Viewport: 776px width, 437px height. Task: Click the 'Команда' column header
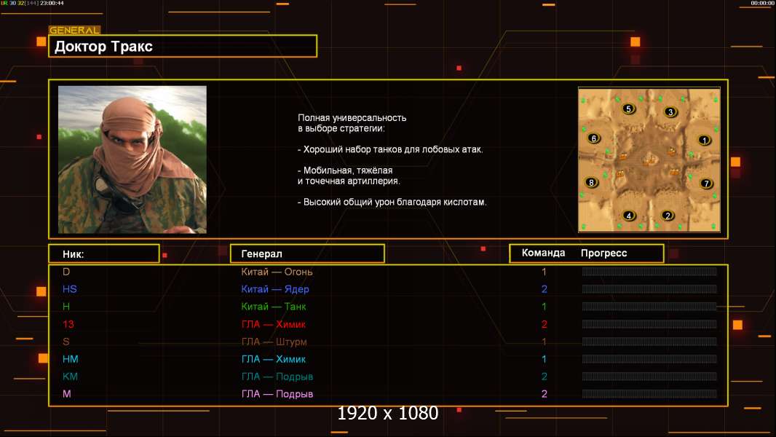click(x=543, y=253)
